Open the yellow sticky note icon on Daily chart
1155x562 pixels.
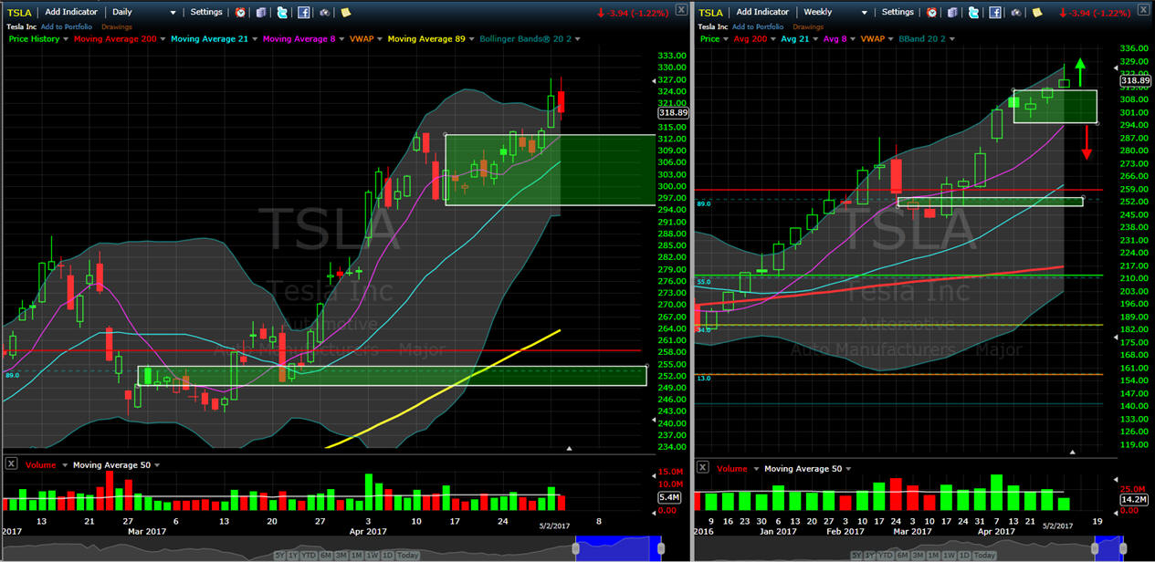tap(346, 13)
